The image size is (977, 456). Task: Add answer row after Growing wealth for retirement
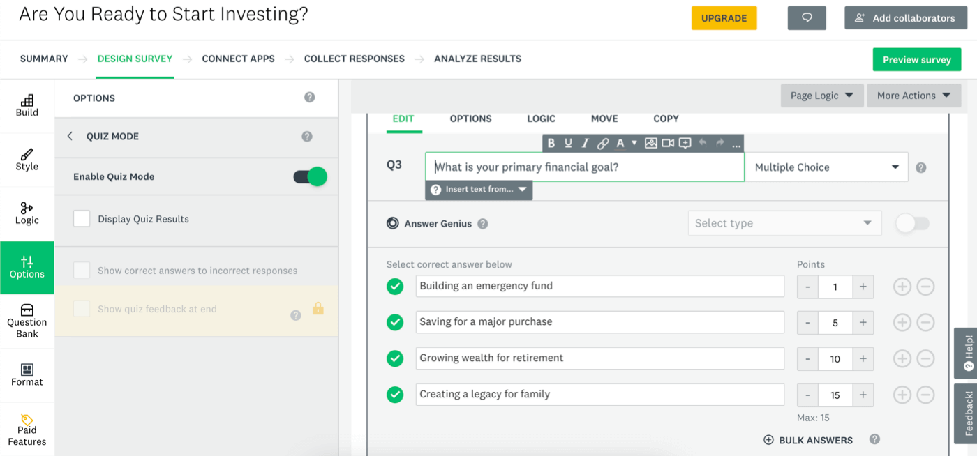point(902,358)
